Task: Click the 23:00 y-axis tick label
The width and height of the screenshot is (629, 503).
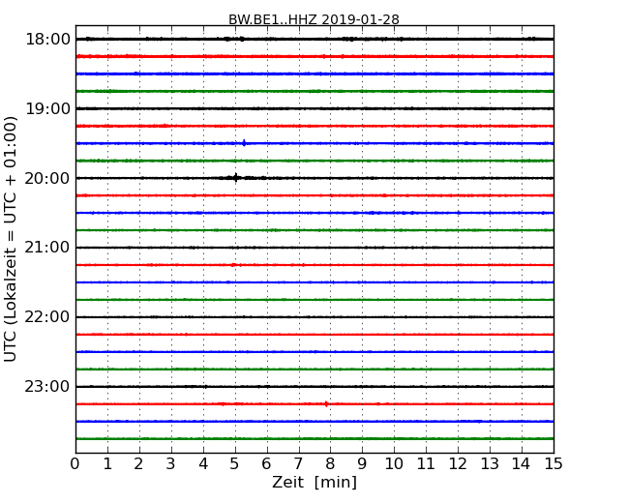Action: point(47,387)
